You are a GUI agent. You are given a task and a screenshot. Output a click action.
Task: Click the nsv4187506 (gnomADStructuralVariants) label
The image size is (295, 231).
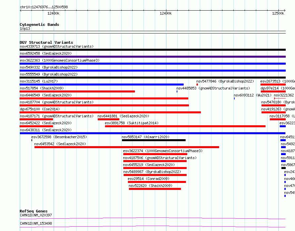click(160, 158)
